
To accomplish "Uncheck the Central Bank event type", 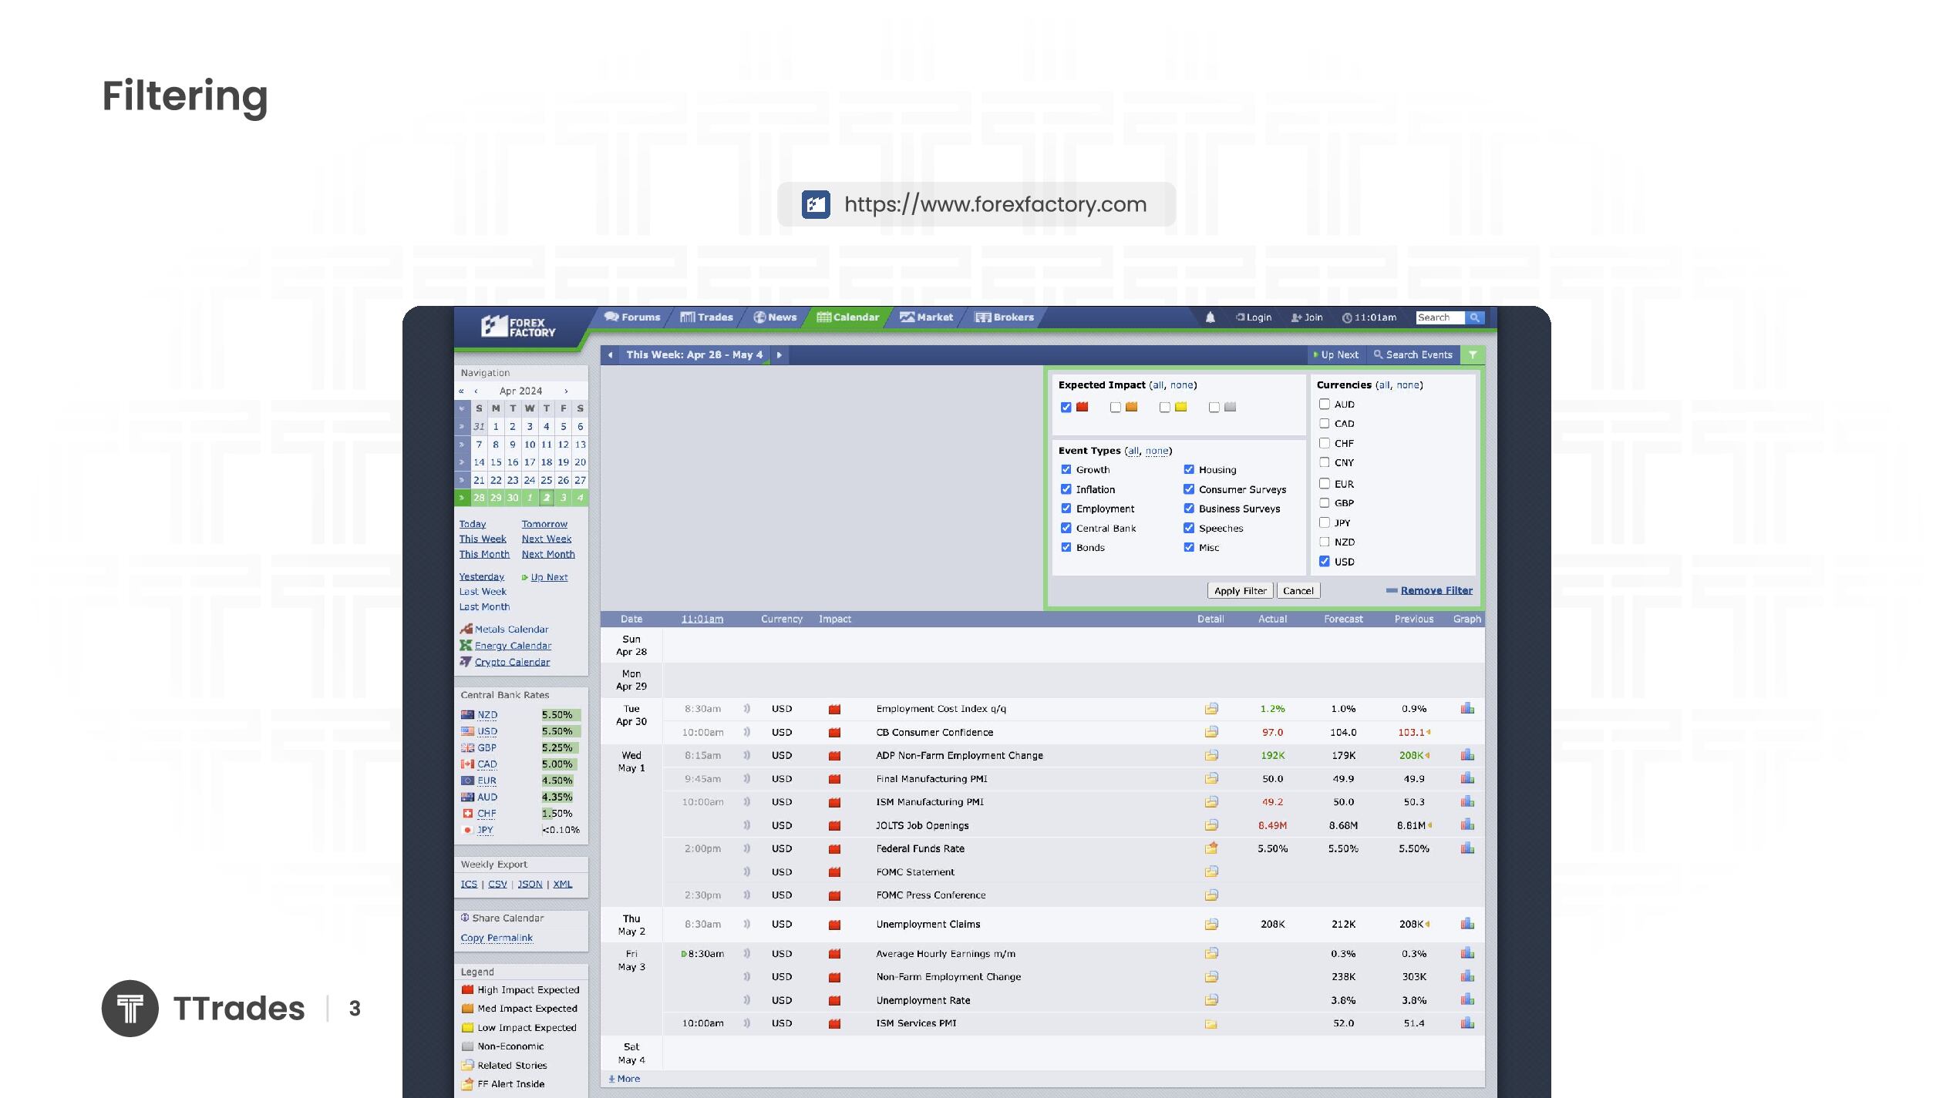I will (1066, 528).
